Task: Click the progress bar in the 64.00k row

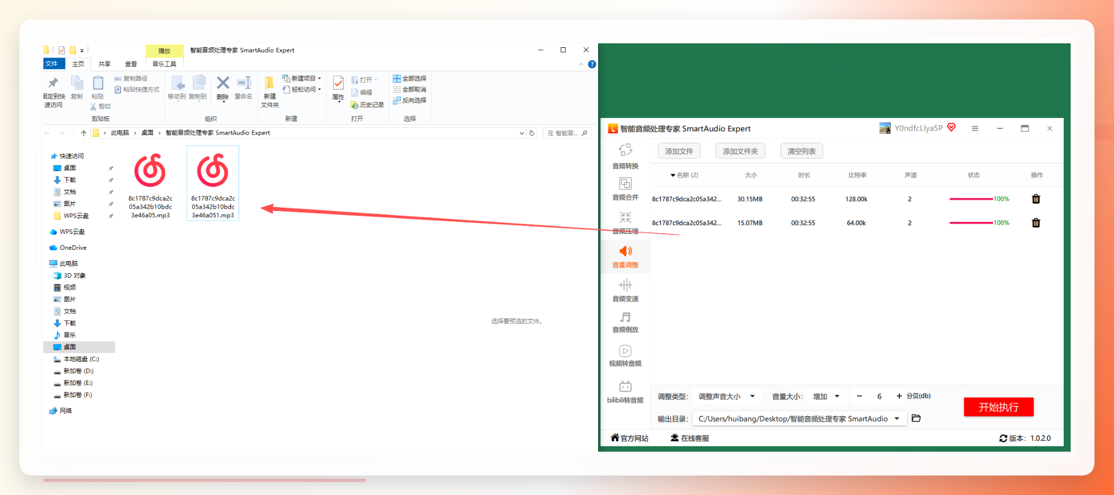Action: (971, 223)
